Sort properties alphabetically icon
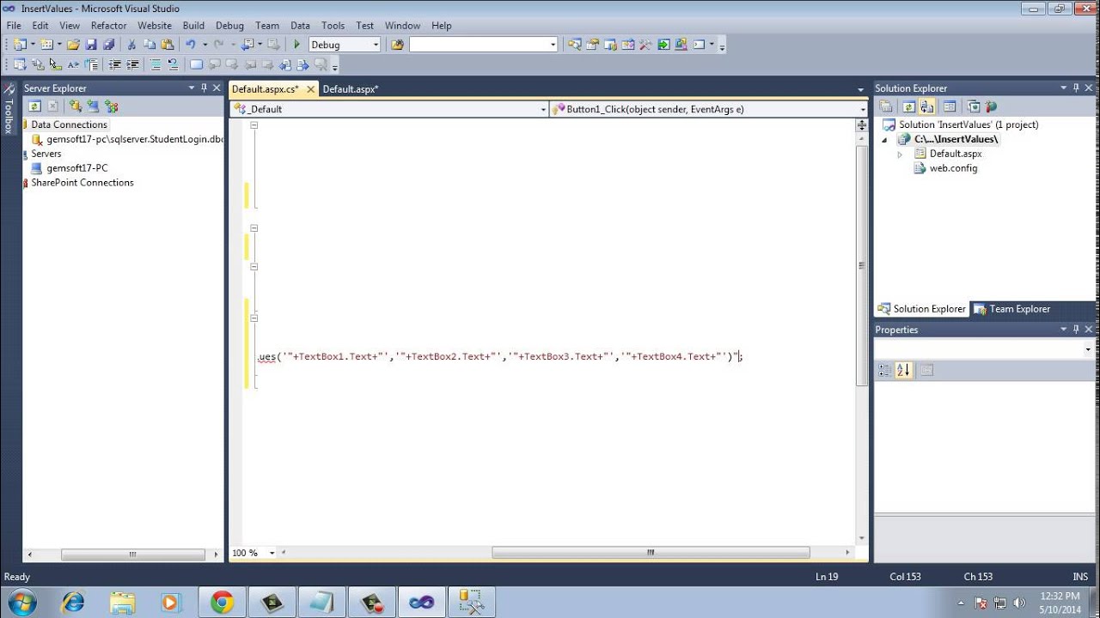Image resolution: width=1100 pixels, height=618 pixels. pos(903,370)
